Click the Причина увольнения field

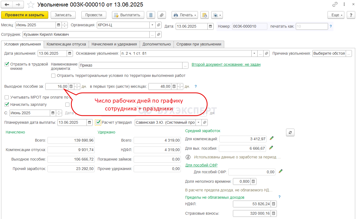[329, 53]
